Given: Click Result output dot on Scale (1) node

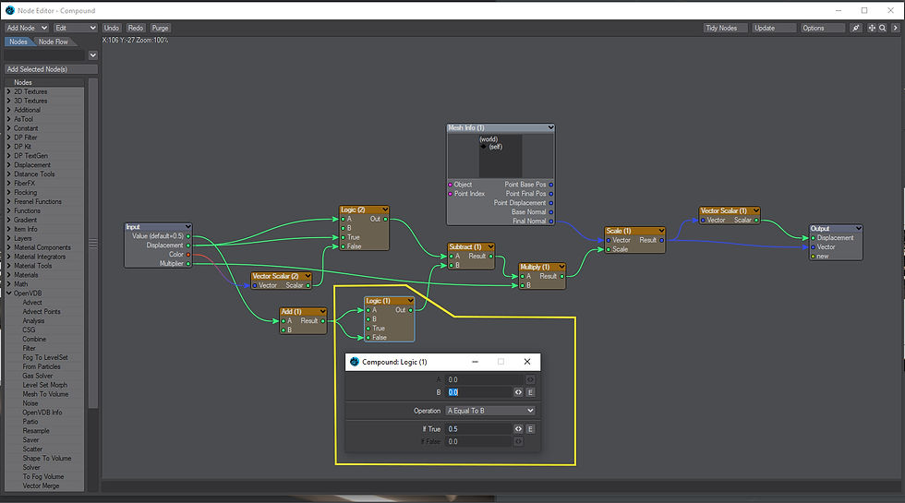Looking at the screenshot, I should tap(661, 240).
